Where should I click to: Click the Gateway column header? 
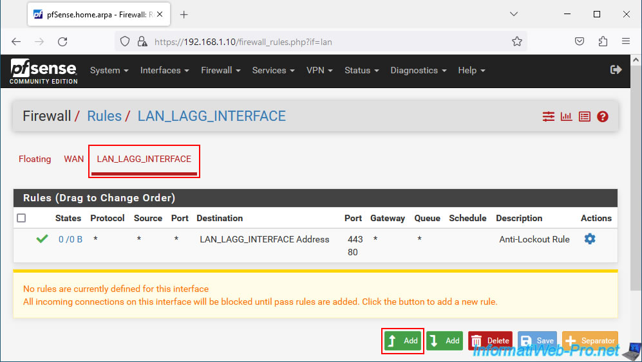(388, 218)
